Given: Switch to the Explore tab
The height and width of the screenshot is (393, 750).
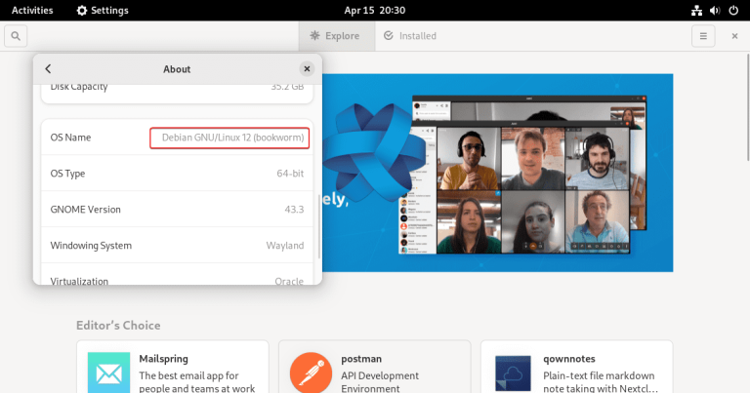Looking at the screenshot, I should [337, 36].
